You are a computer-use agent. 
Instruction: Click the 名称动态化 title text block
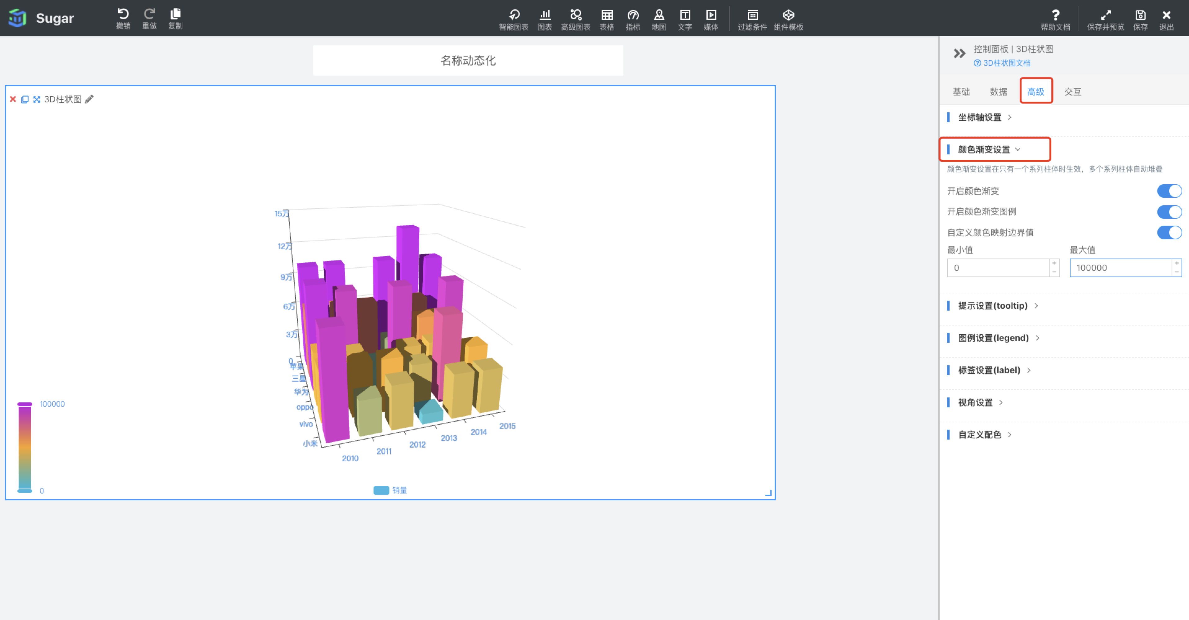(x=468, y=60)
